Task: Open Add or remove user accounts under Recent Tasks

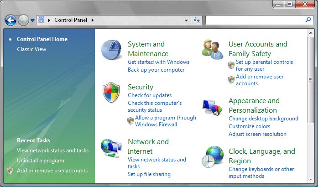Action: pos(52,171)
